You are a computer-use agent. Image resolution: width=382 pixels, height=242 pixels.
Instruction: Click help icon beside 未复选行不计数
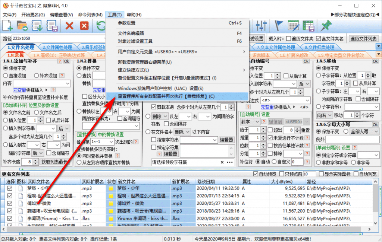coord(307,138)
